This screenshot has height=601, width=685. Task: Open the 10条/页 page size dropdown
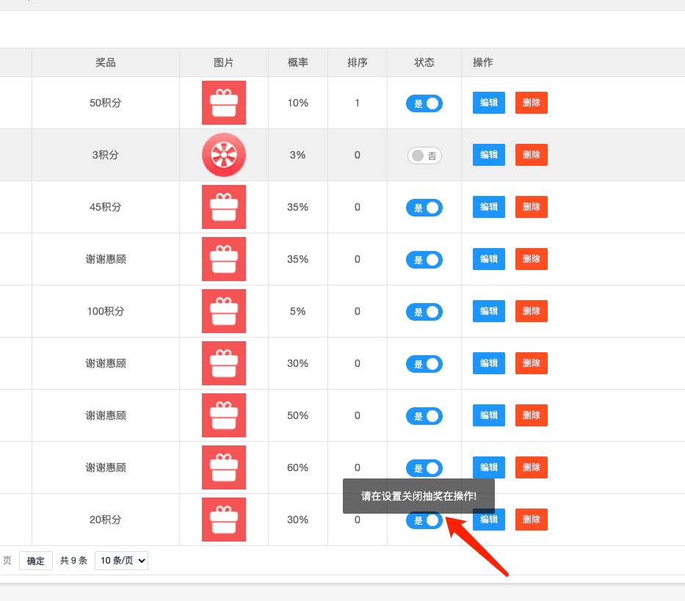click(x=121, y=561)
